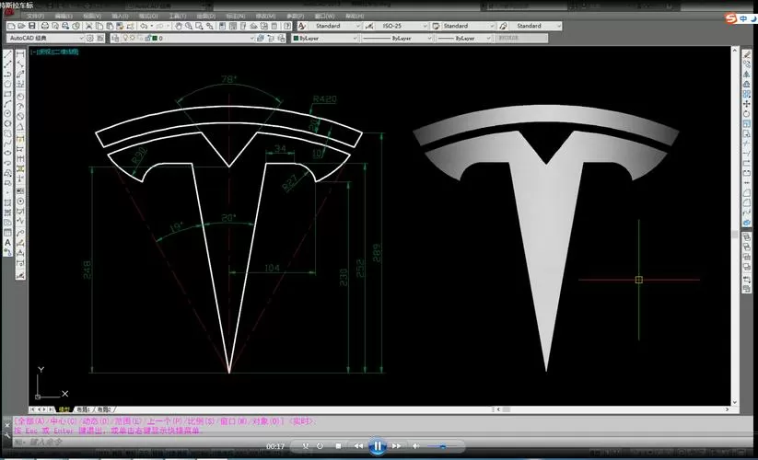The image size is (758, 460).
Task: Click the Undo arrow icon
Action: (144, 26)
